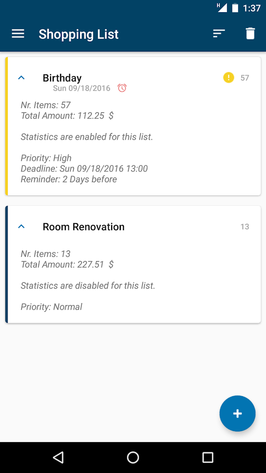Image resolution: width=266 pixels, height=473 pixels.
Task: Tap the recent apps square button
Action: coord(208,457)
